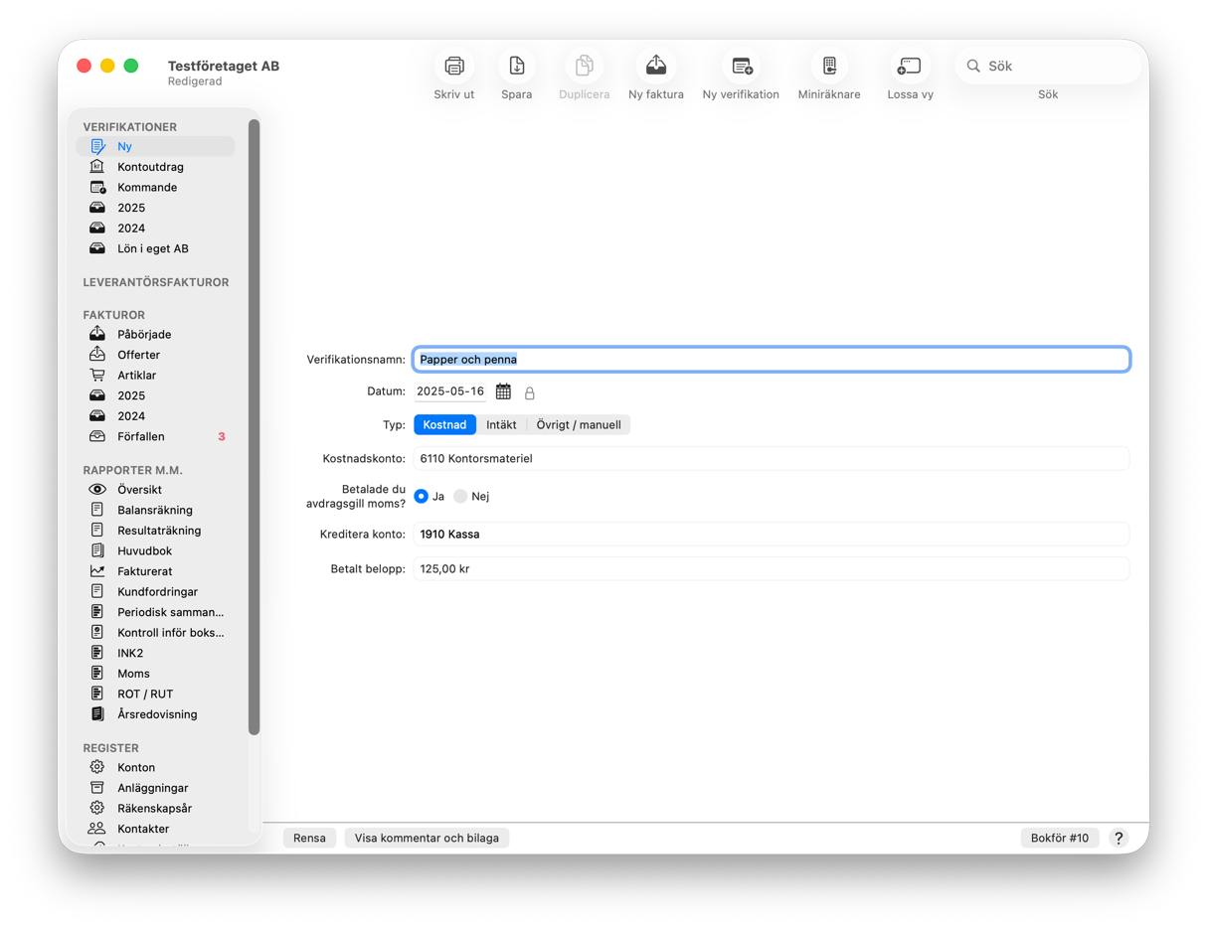Click the Spara toolbar icon
Screen dimensions: 1207x930
click(516, 67)
